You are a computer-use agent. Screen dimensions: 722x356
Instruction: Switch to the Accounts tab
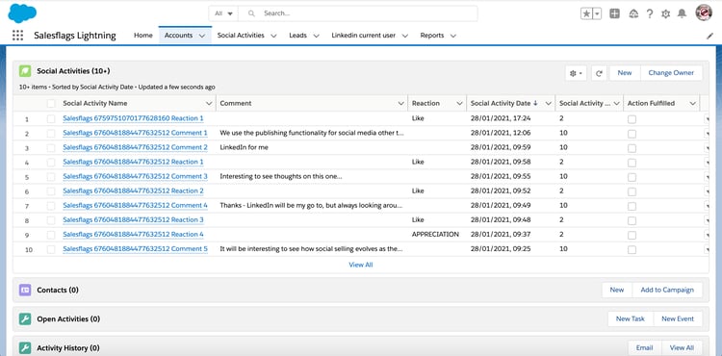(x=179, y=36)
